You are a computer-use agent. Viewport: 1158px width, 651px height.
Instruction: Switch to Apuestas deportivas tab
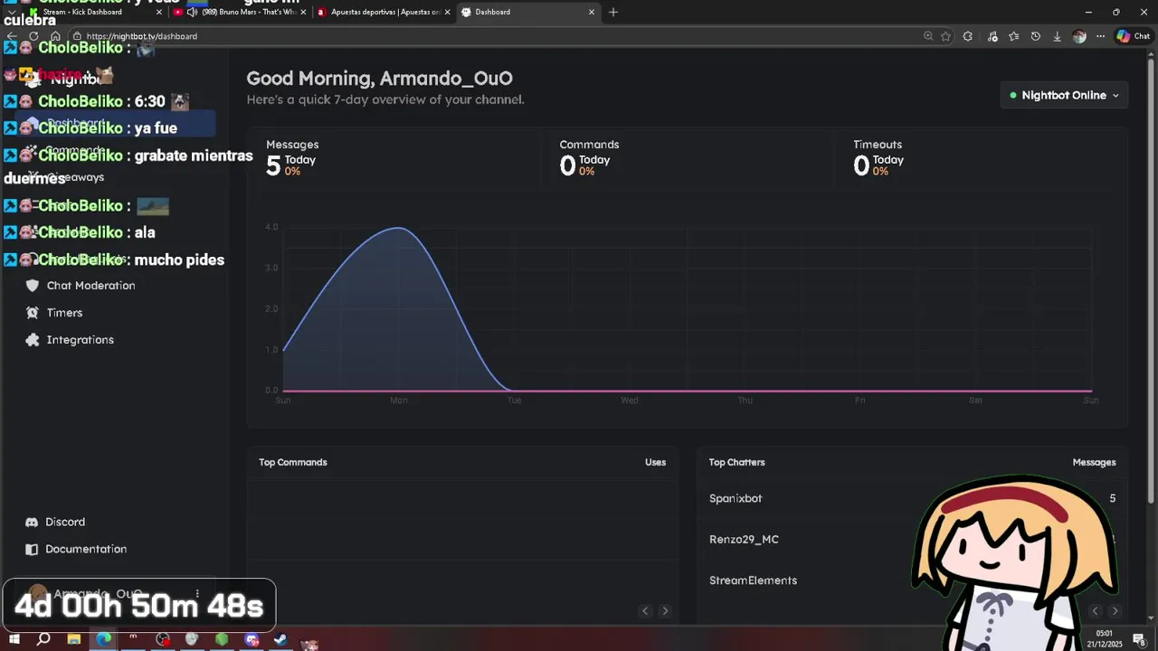point(384,12)
